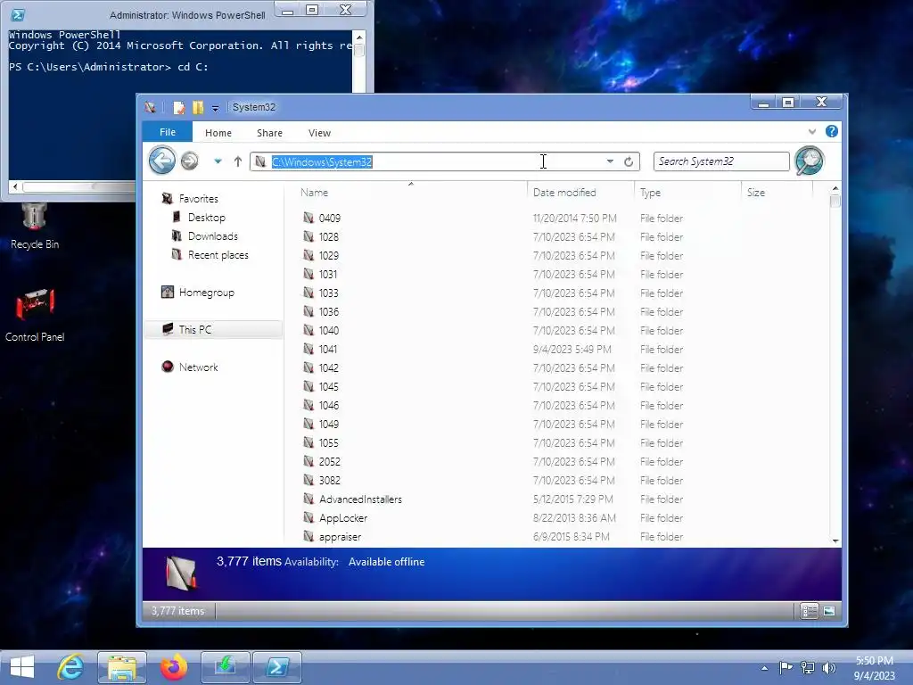Select the 1041 folder icon

pyautogui.click(x=308, y=349)
